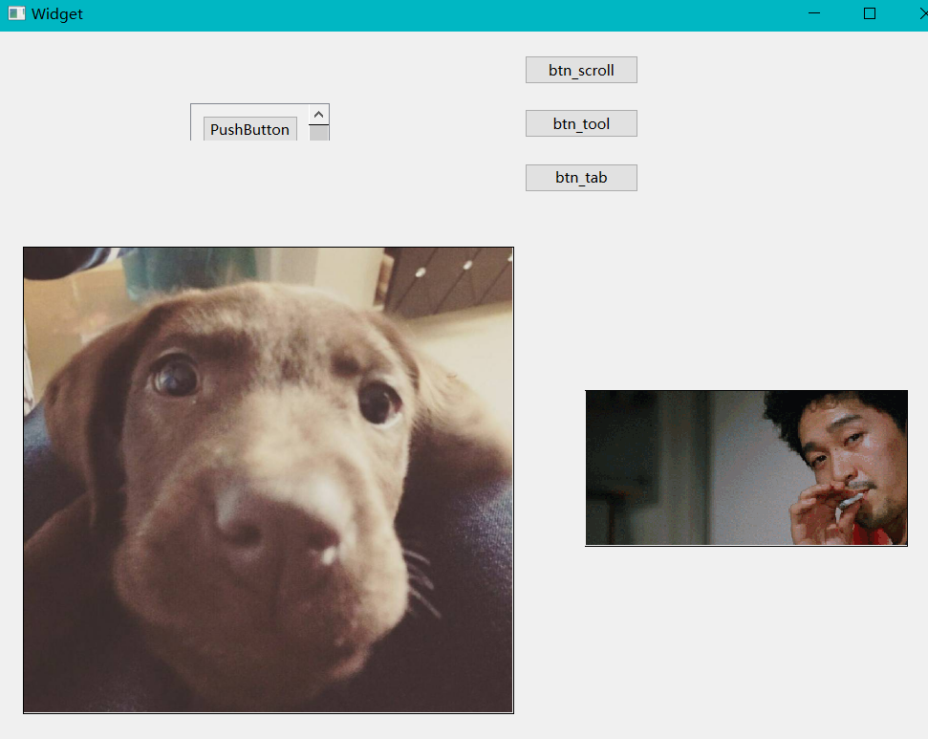928x739 pixels.
Task: Click the PushButton in the scroll area
Action: pos(250,129)
